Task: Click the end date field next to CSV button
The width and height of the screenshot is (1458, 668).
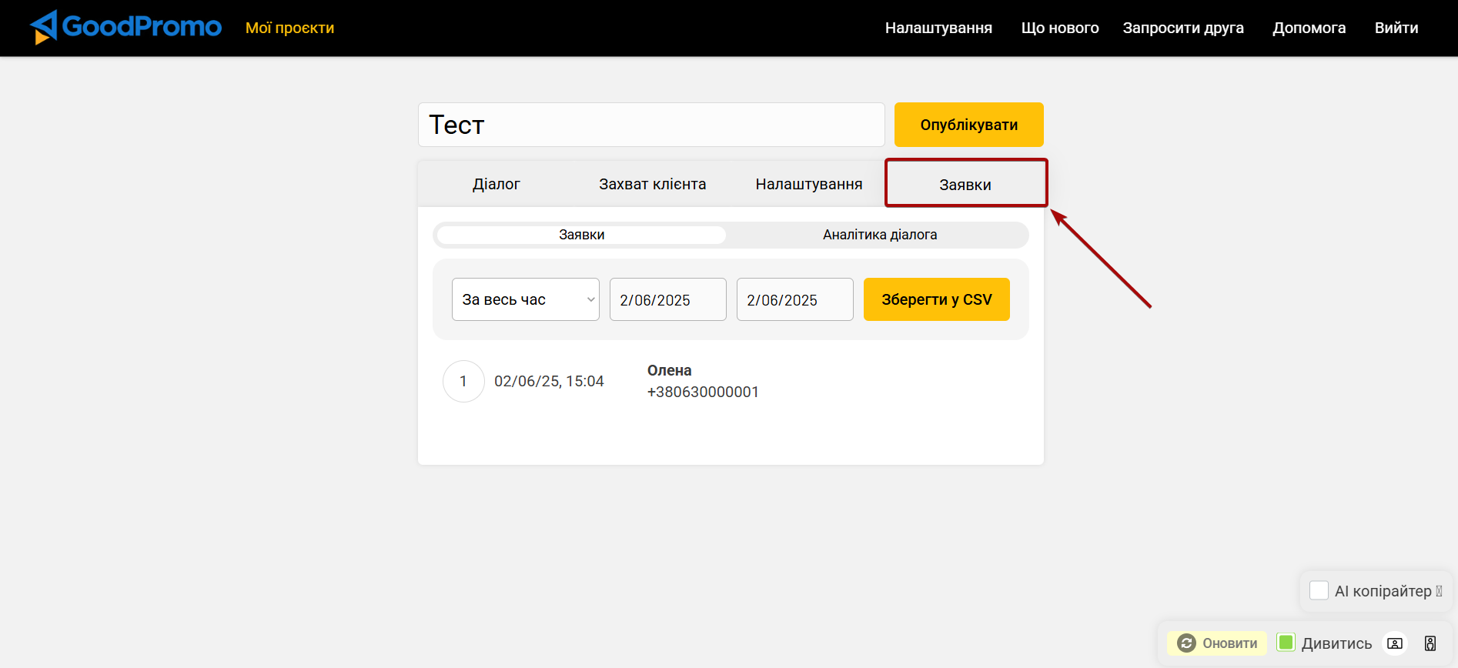Action: (x=795, y=299)
